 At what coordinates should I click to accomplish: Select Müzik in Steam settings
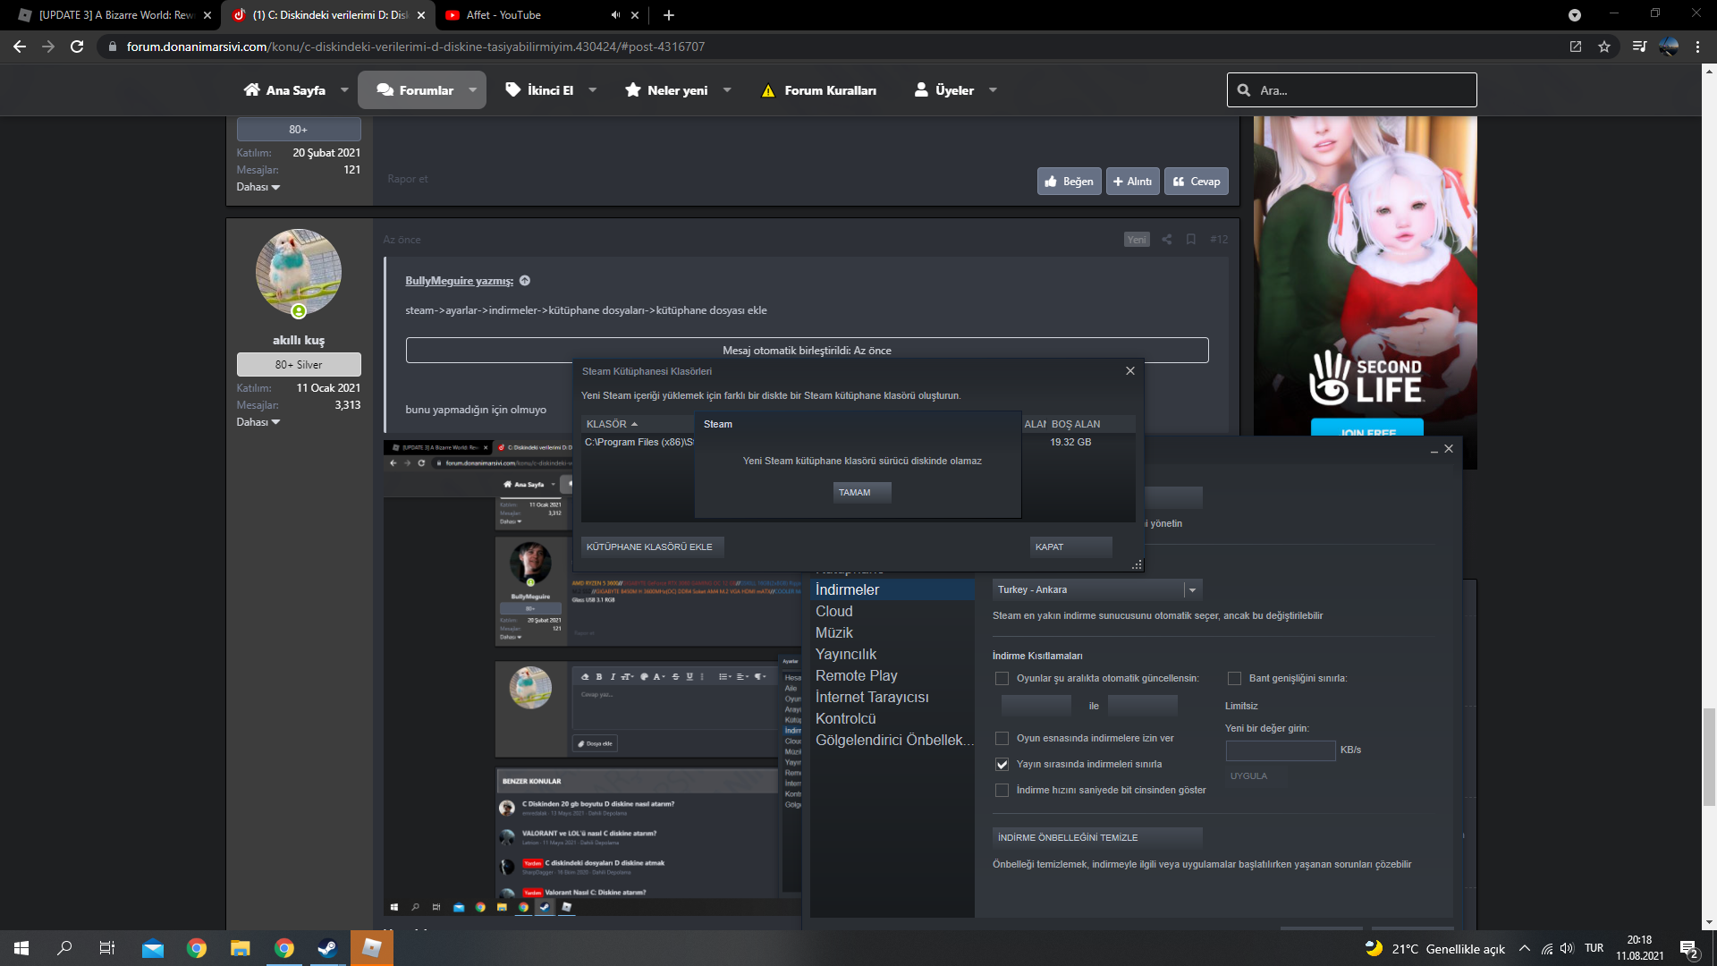click(892, 633)
